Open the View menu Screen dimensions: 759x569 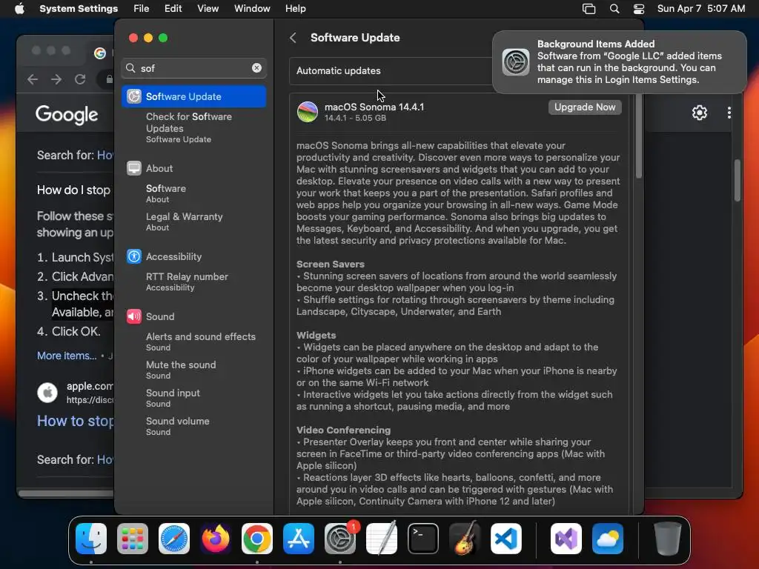208,9
